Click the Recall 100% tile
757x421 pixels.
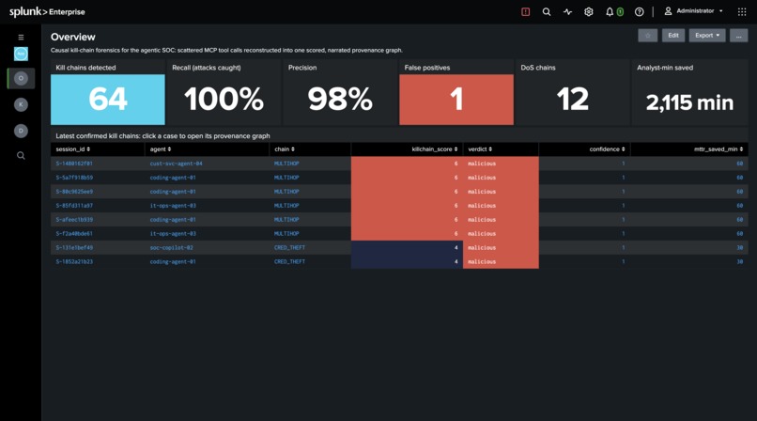224,100
